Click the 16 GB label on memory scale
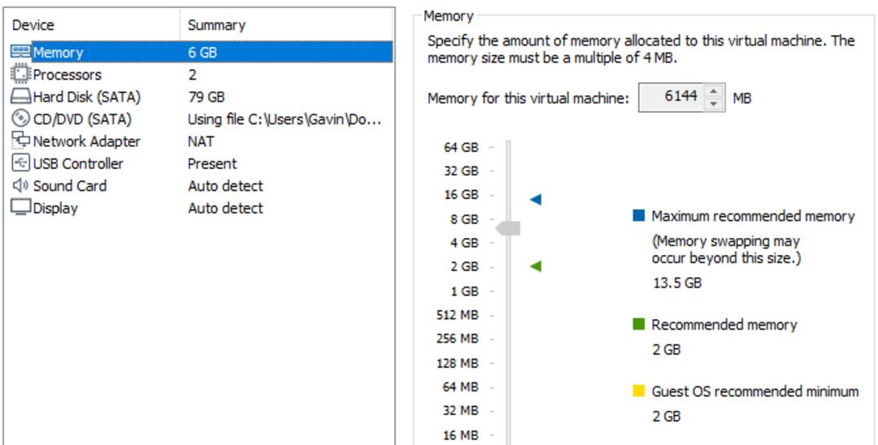 [462, 195]
